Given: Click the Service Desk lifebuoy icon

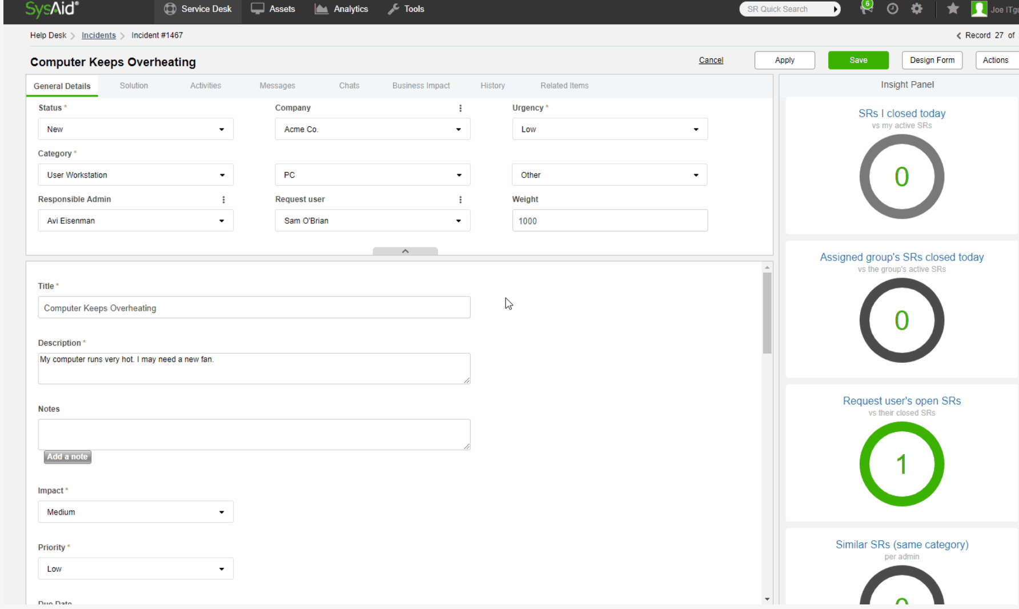Looking at the screenshot, I should (x=170, y=9).
